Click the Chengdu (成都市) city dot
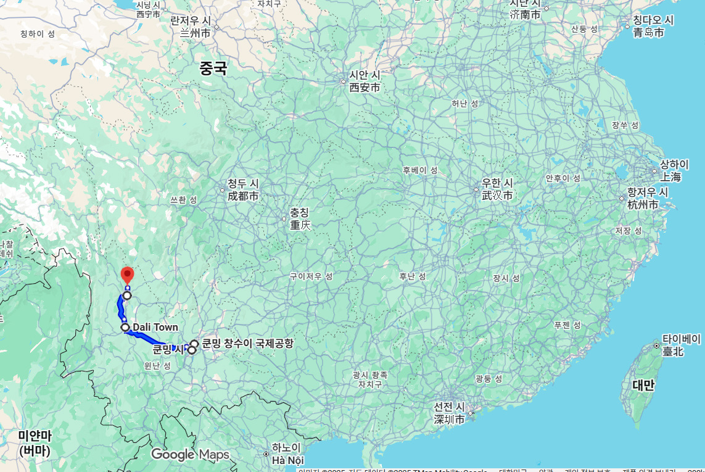The width and height of the screenshot is (705, 472). click(222, 190)
